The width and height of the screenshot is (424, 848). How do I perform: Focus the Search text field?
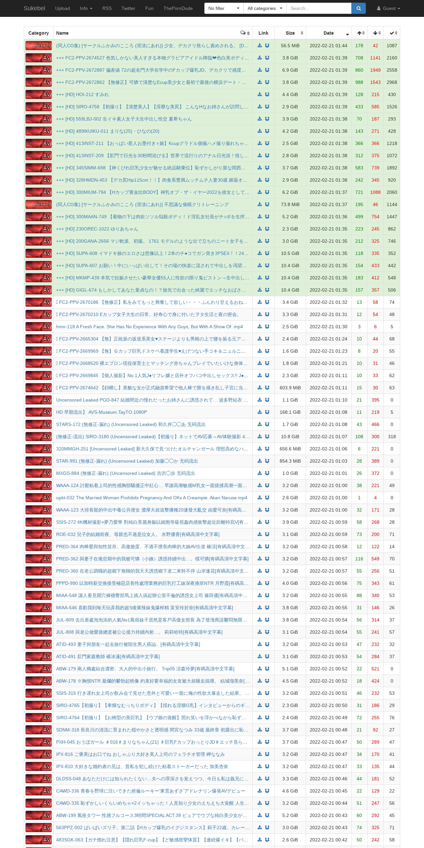pos(319,8)
